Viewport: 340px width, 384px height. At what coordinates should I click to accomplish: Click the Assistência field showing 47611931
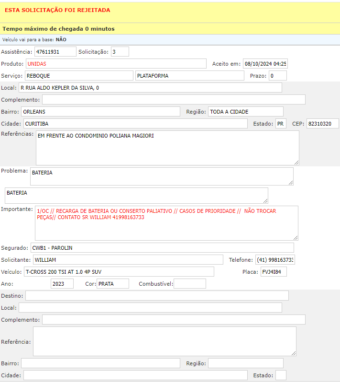click(55, 52)
